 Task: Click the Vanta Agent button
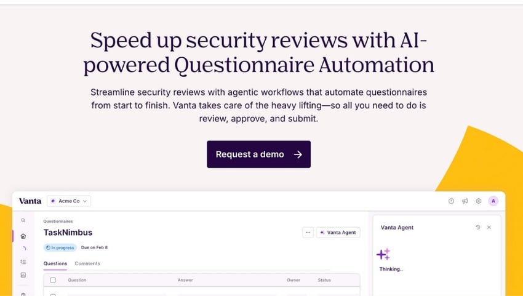click(x=338, y=233)
